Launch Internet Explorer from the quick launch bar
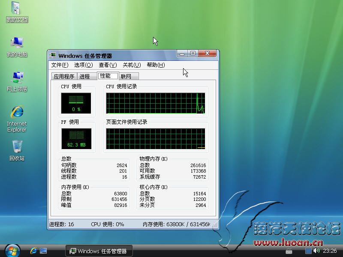 pos(33,251)
